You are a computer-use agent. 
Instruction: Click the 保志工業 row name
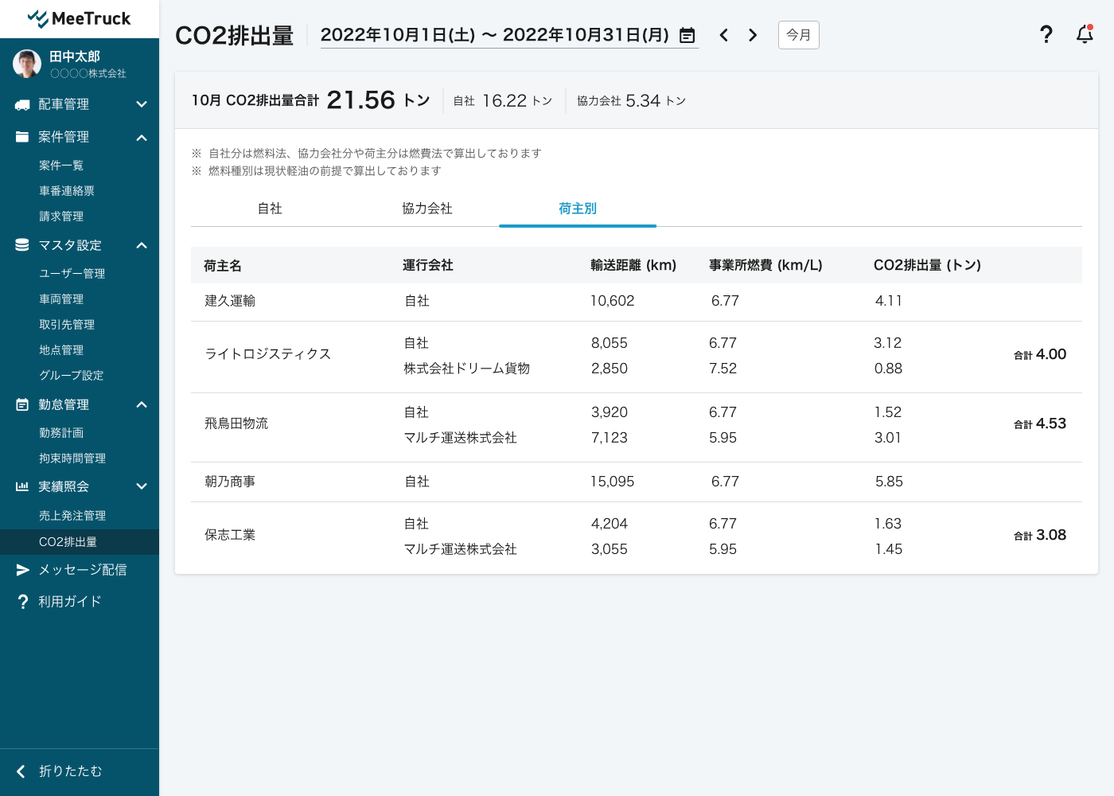click(230, 535)
